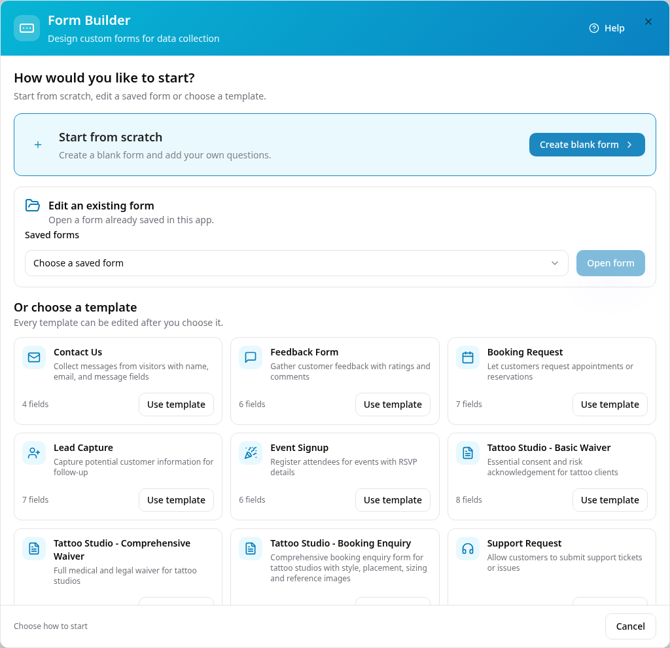Screen dimensions: 670x648
Task: Select the Tattoo Studio - Basic Waiver title
Action: click(549, 448)
